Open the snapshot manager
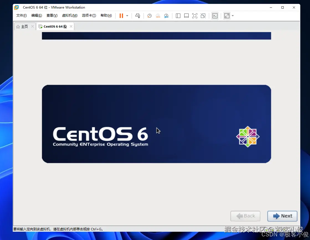This screenshot has width=310, height=240. pyautogui.click(x=166, y=16)
